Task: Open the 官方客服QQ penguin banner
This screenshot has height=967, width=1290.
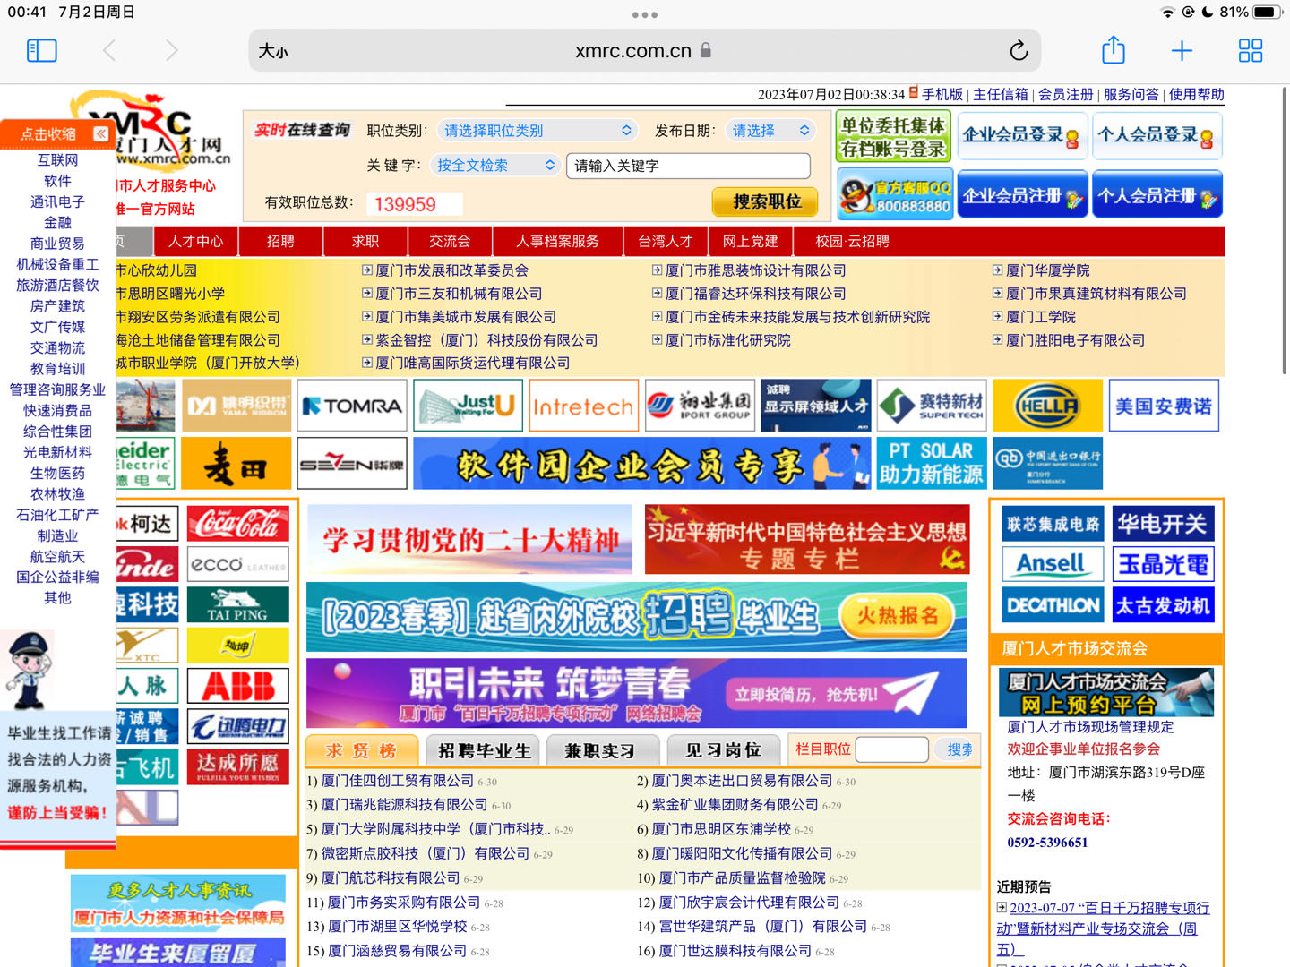Action: pyautogui.click(x=895, y=194)
